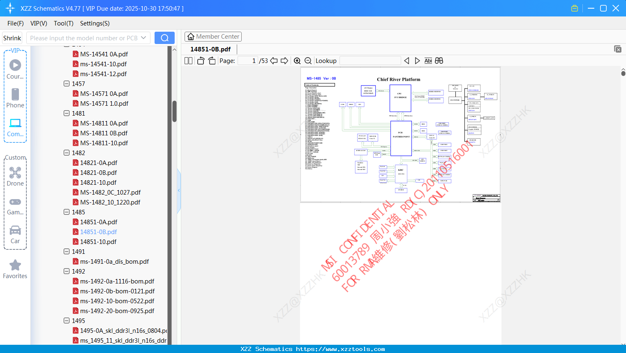Zoom out of the schematic

[x=308, y=61]
